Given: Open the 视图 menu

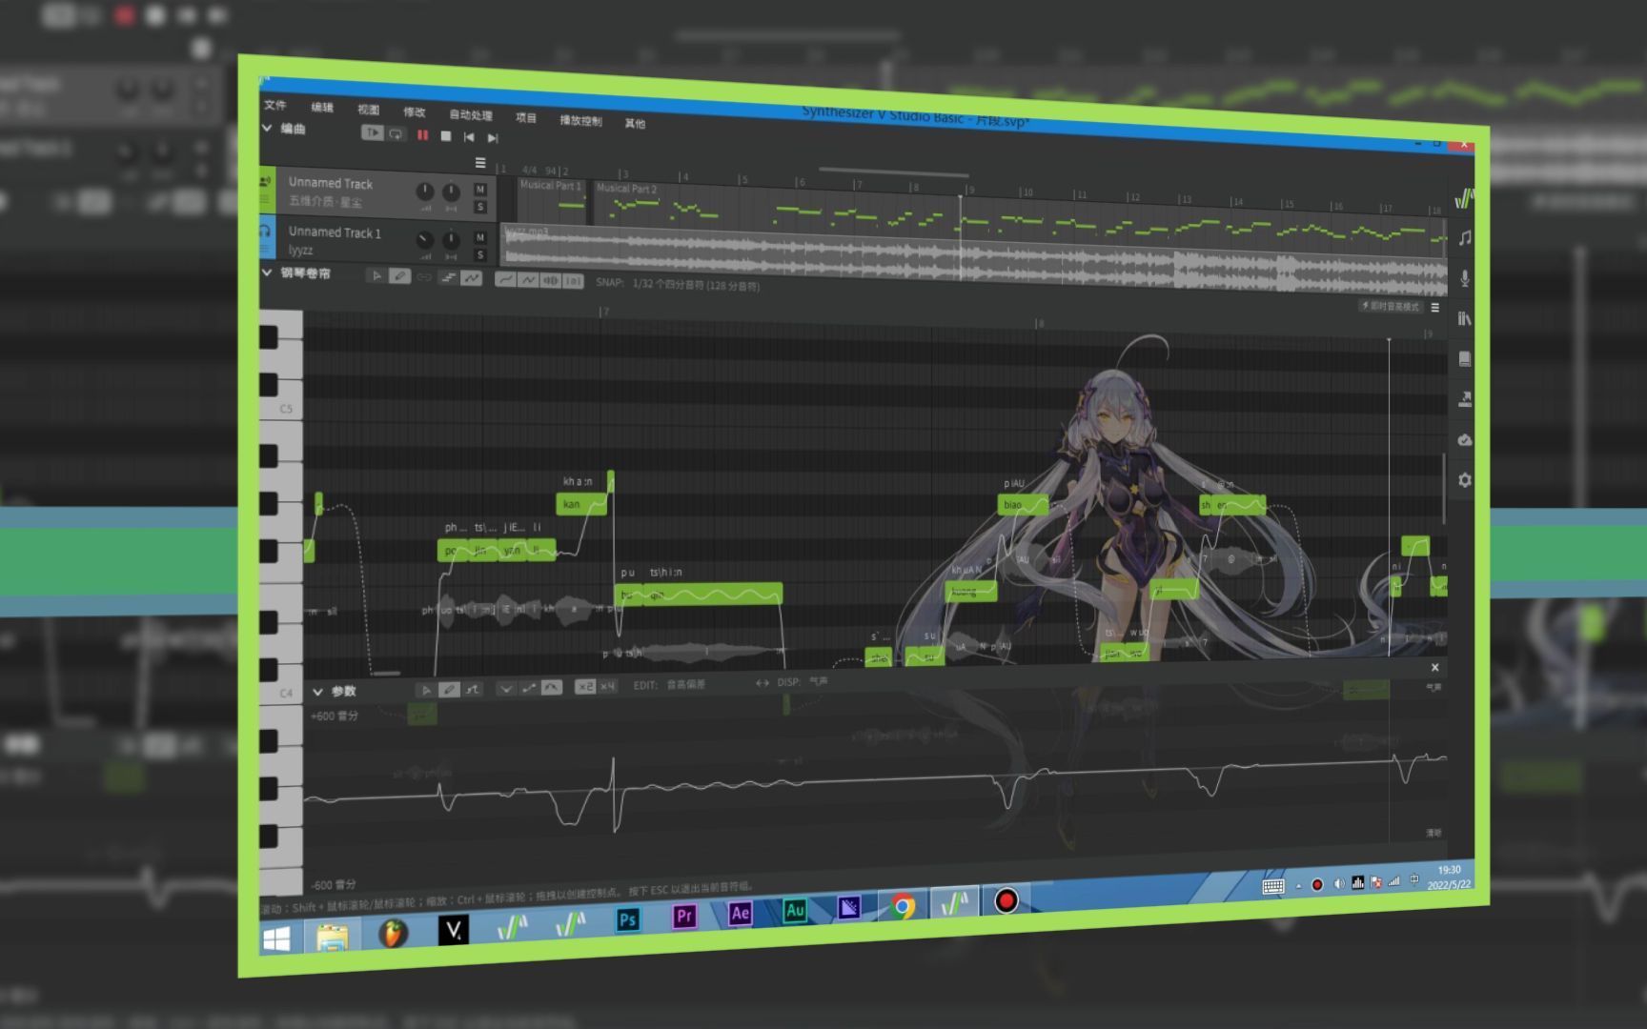Looking at the screenshot, I should [368, 109].
